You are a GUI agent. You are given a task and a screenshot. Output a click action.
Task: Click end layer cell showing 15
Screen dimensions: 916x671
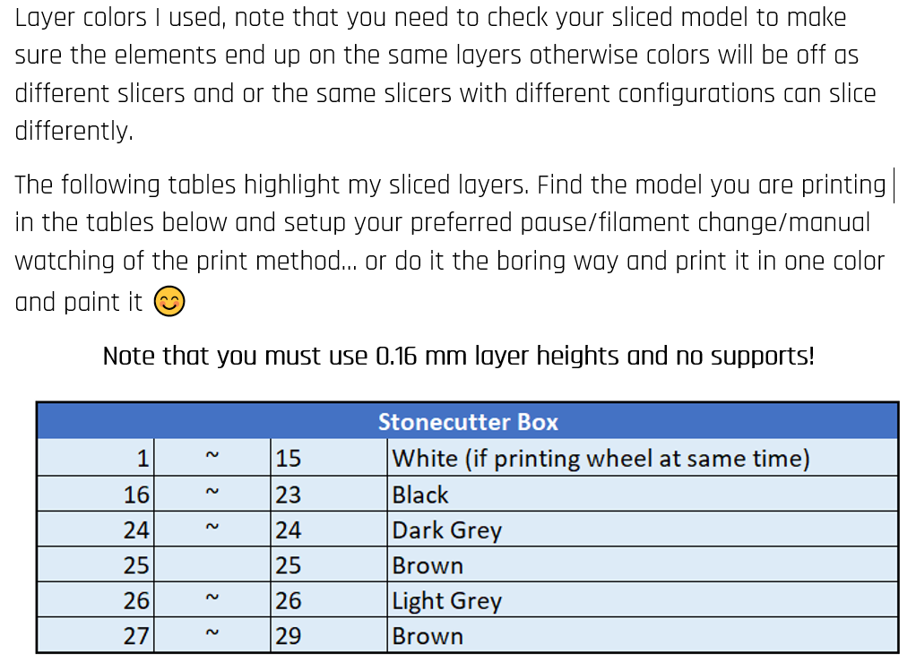pos(329,458)
